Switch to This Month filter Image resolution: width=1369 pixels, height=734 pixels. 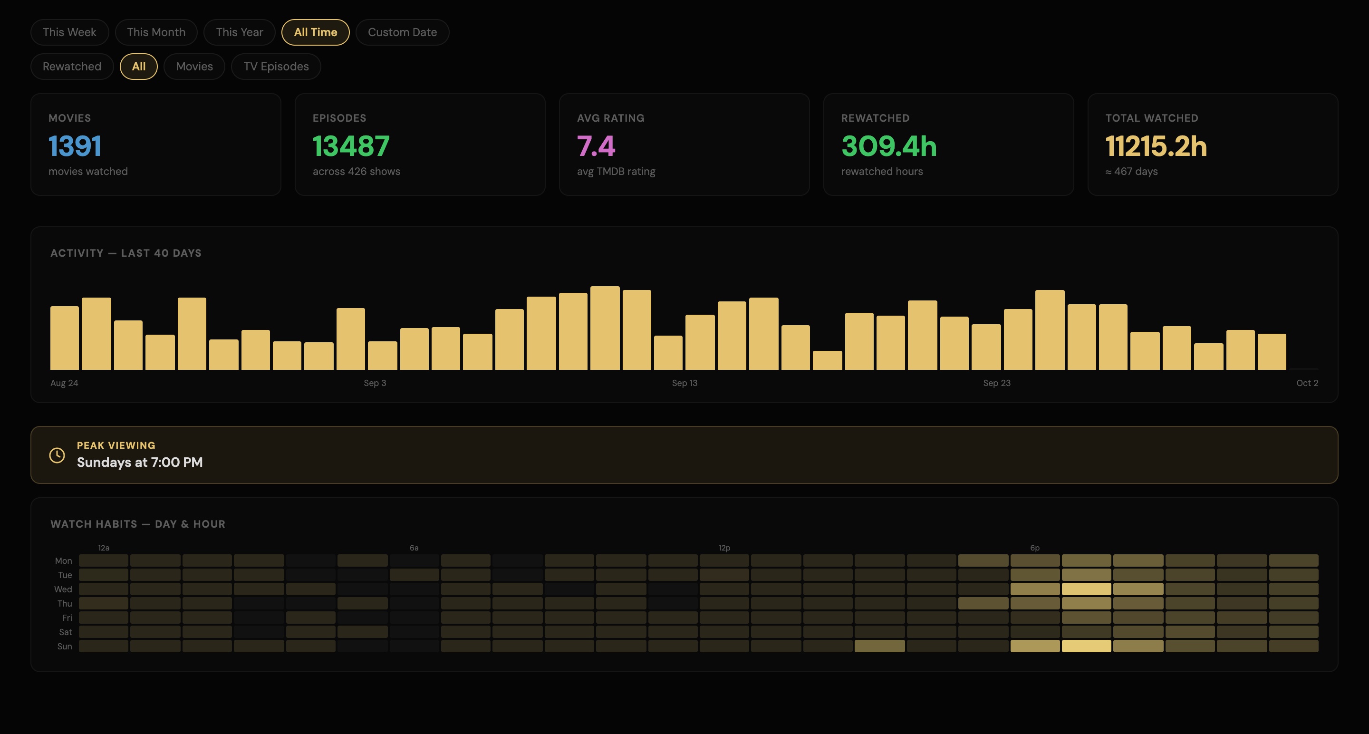[x=156, y=32]
